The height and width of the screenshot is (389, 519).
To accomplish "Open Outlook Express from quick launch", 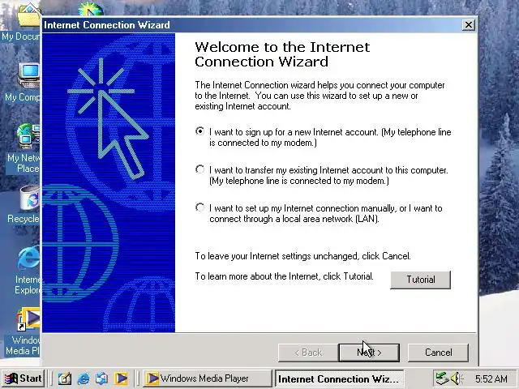I will pyautogui.click(x=102, y=378).
